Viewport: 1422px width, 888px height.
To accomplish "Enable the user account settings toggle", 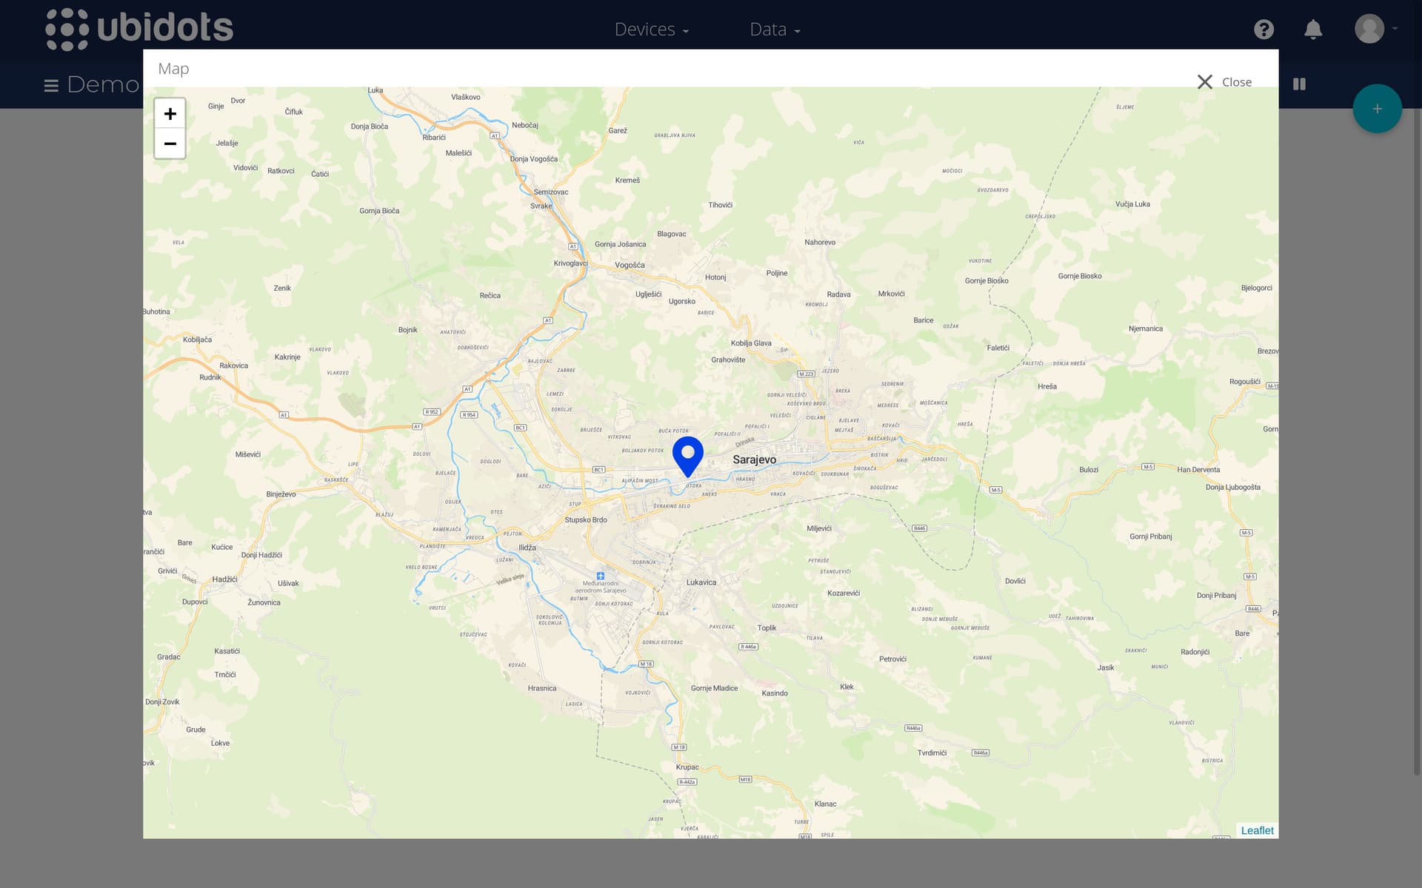I will (1372, 29).
